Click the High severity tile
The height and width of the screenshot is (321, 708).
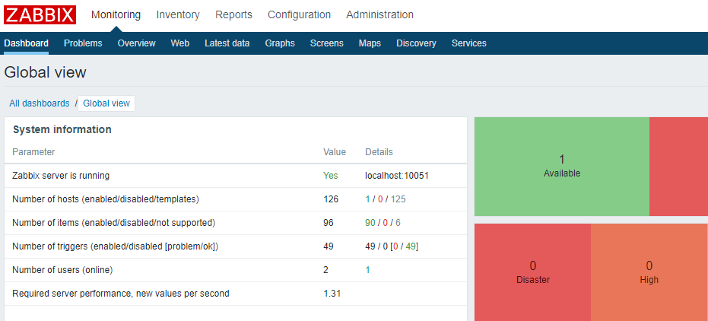coord(649,272)
